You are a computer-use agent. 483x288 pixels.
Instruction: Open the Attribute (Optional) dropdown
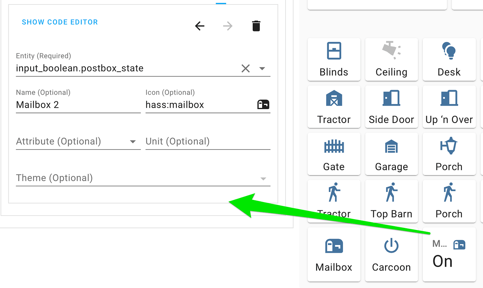pos(133,142)
